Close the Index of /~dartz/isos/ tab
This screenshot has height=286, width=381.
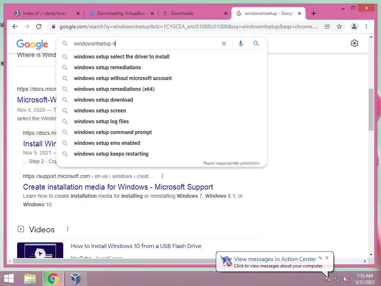click(x=78, y=13)
